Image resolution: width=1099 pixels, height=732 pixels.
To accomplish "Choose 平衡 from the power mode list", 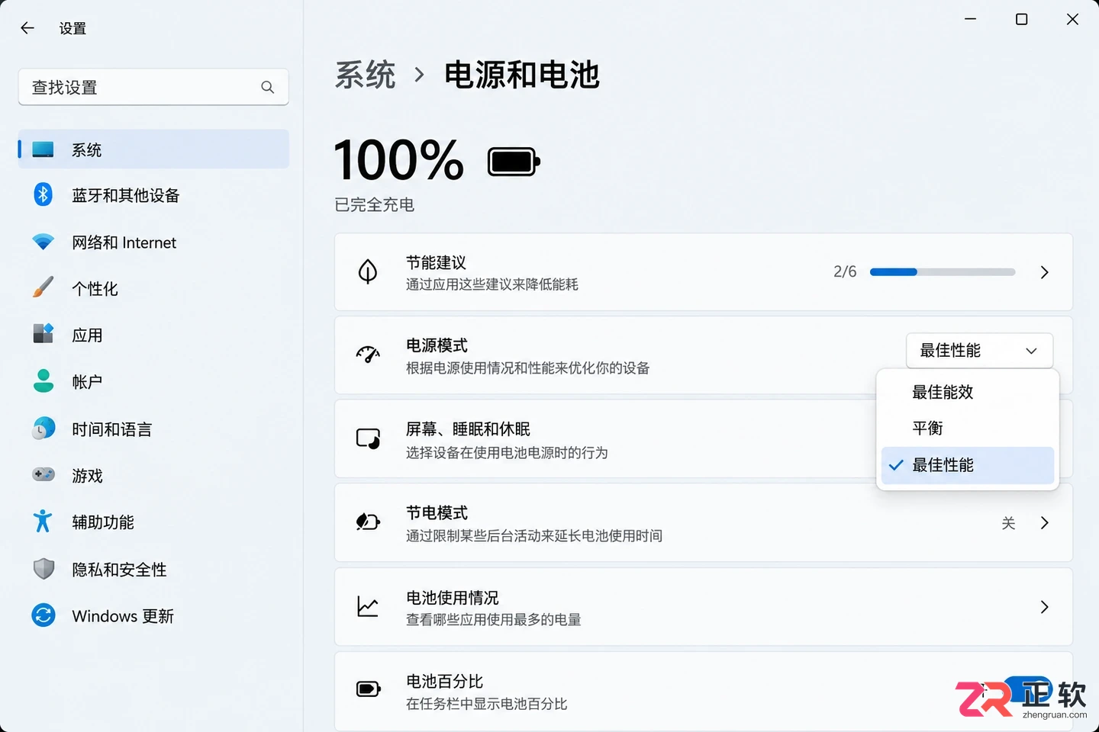I will coord(967,429).
